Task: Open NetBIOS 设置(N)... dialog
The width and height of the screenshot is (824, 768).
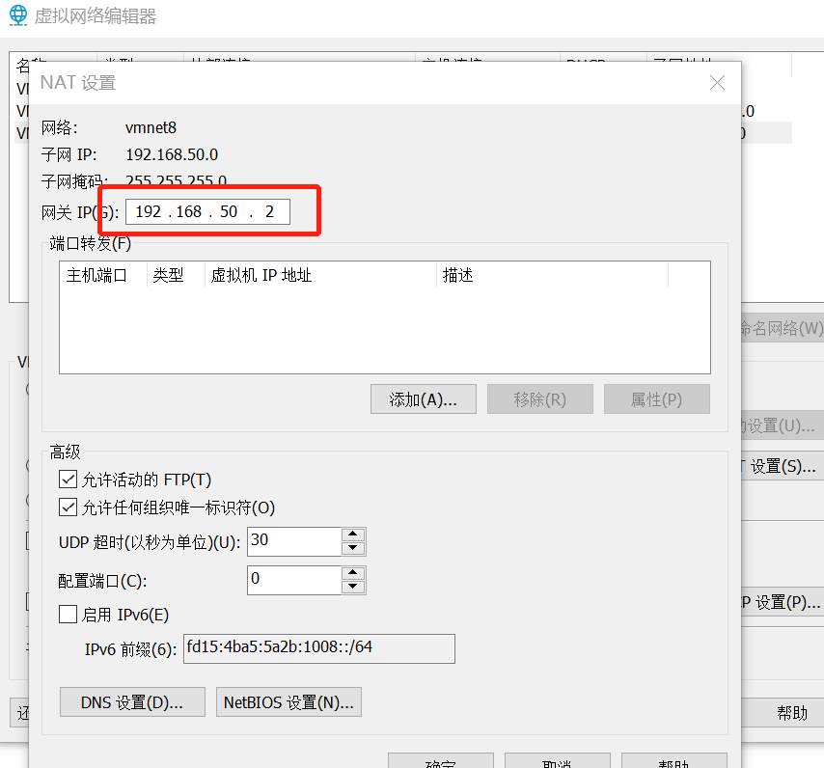Action: [288, 701]
